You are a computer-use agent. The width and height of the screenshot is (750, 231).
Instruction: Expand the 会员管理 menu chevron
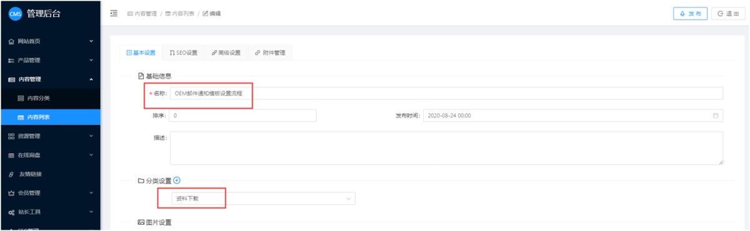click(x=91, y=193)
